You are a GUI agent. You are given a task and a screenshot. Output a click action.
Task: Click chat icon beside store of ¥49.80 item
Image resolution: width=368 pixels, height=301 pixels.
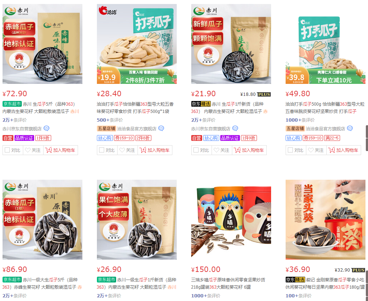(x=350, y=129)
